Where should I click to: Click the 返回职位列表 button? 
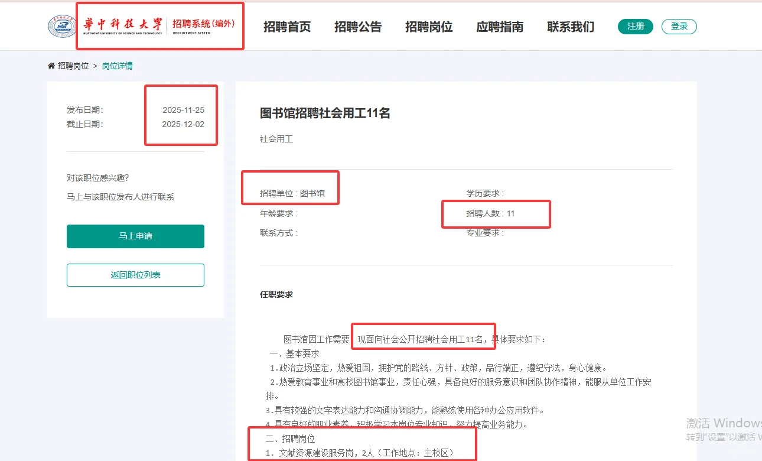point(135,275)
